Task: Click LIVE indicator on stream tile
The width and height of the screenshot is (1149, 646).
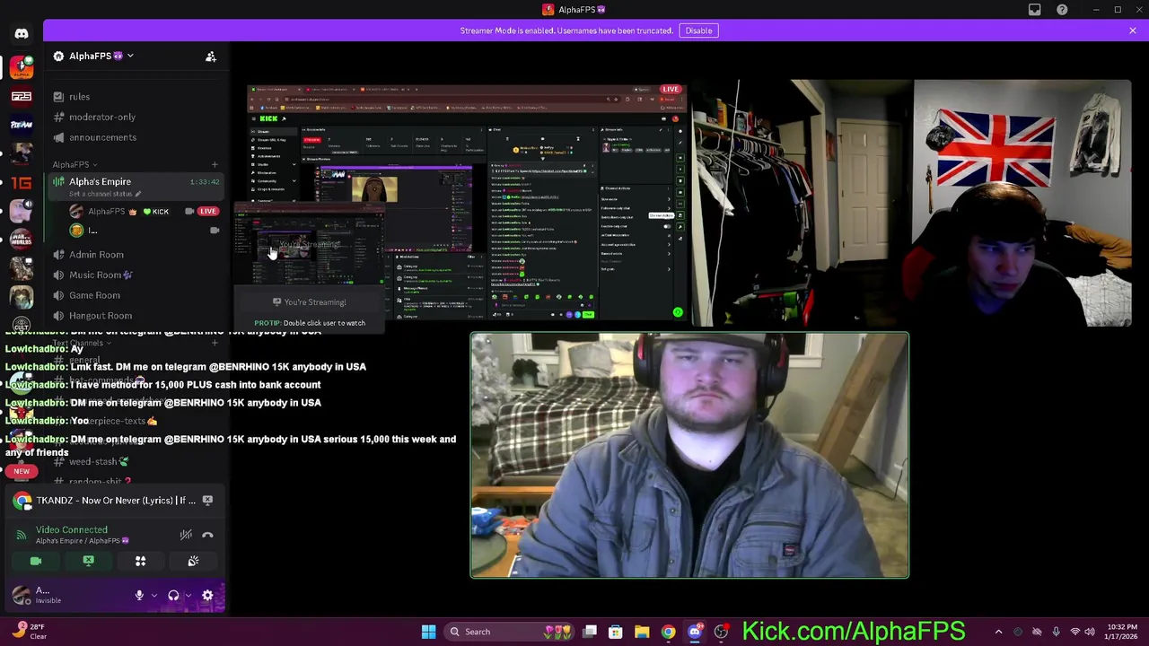Action: coord(671,90)
